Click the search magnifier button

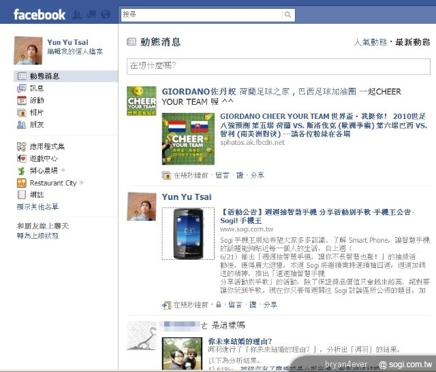point(287,14)
